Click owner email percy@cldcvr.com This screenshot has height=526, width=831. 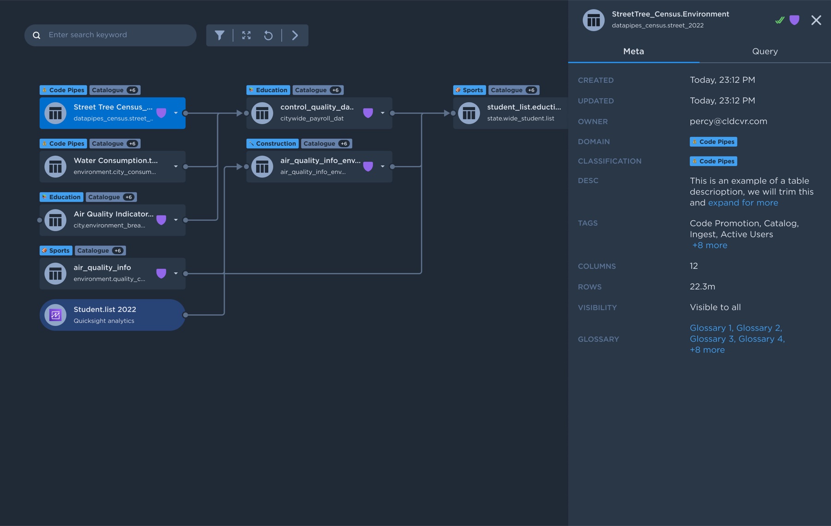(729, 121)
